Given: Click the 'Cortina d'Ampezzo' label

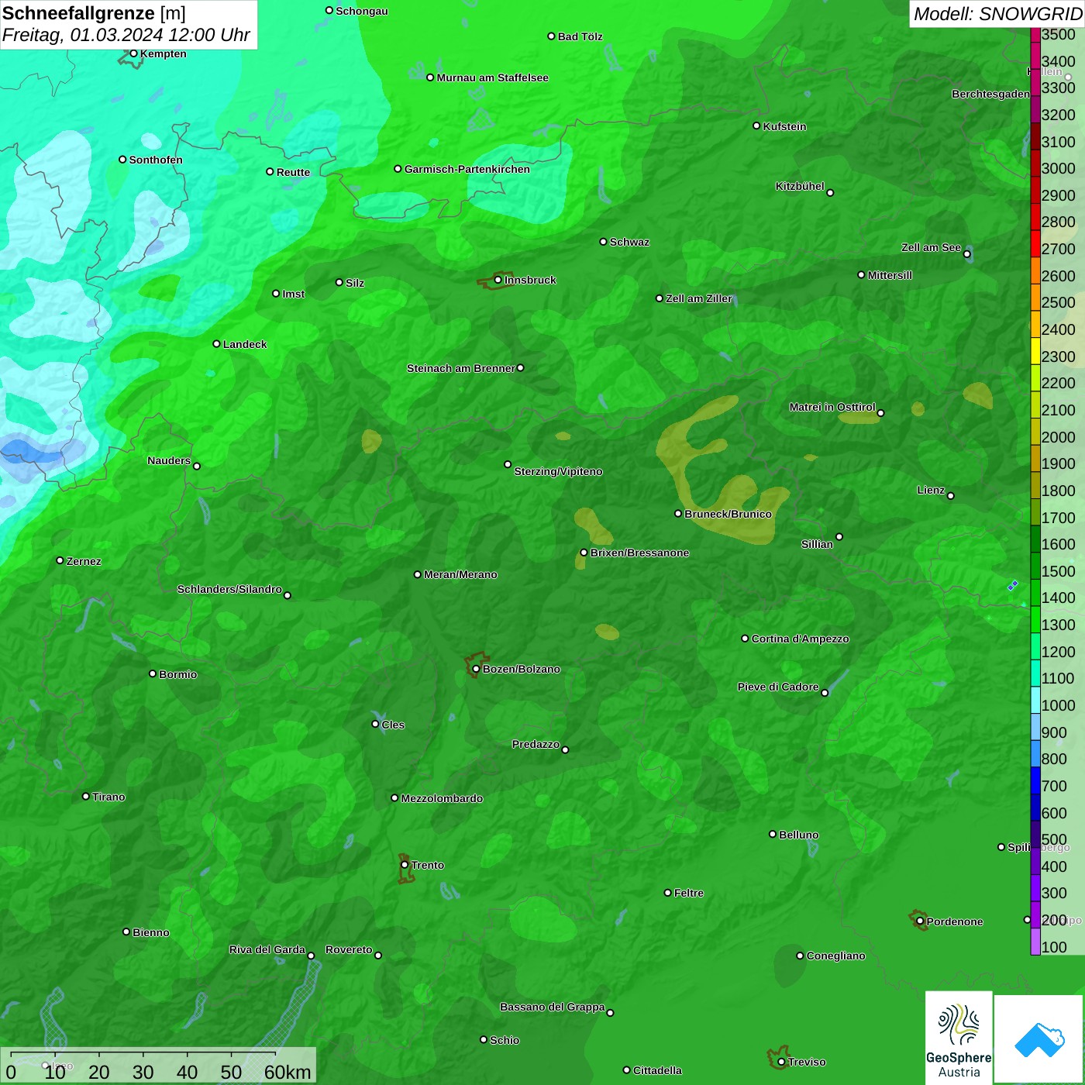Looking at the screenshot, I should pos(800,639).
